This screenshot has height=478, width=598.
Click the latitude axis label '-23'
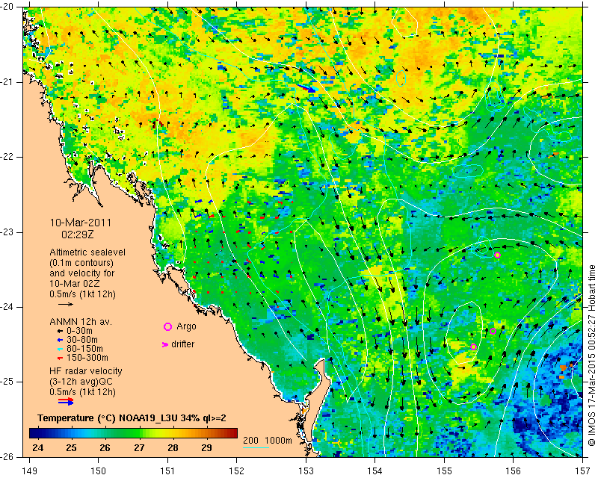pyautogui.click(x=8, y=232)
